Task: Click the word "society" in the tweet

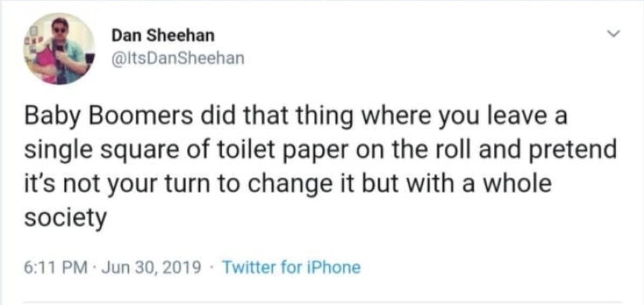Action: (65, 218)
